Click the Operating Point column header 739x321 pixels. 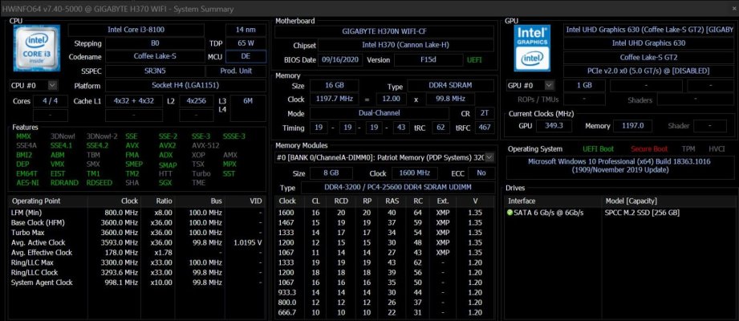click(x=47, y=201)
